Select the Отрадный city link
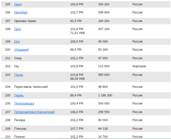This screenshot has width=171, height=139. pyautogui.click(x=22, y=50)
